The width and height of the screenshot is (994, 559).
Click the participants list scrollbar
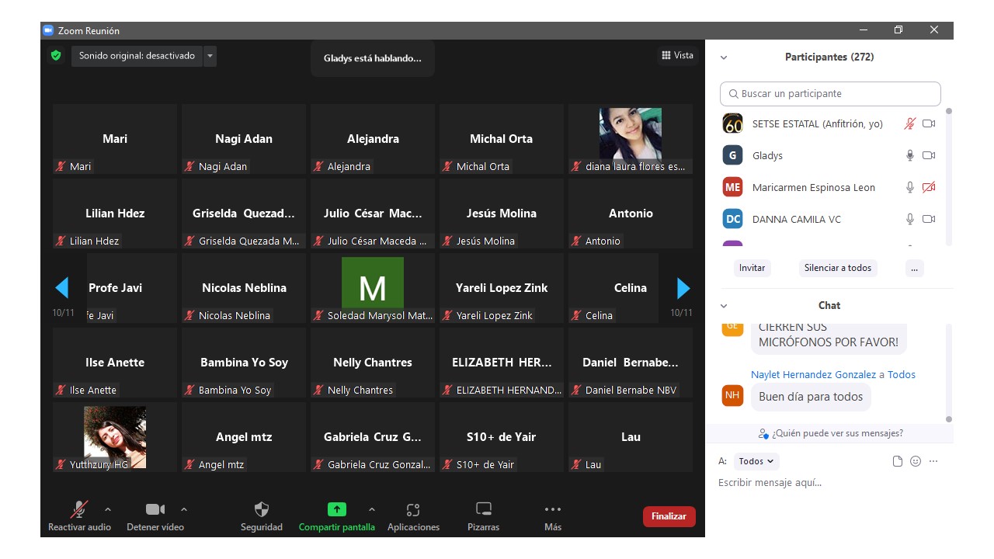pyautogui.click(x=948, y=177)
